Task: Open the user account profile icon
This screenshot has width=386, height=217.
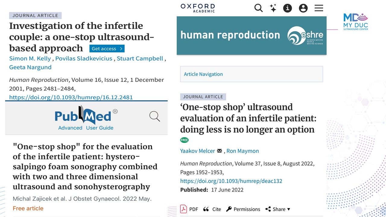Action: (303, 8)
